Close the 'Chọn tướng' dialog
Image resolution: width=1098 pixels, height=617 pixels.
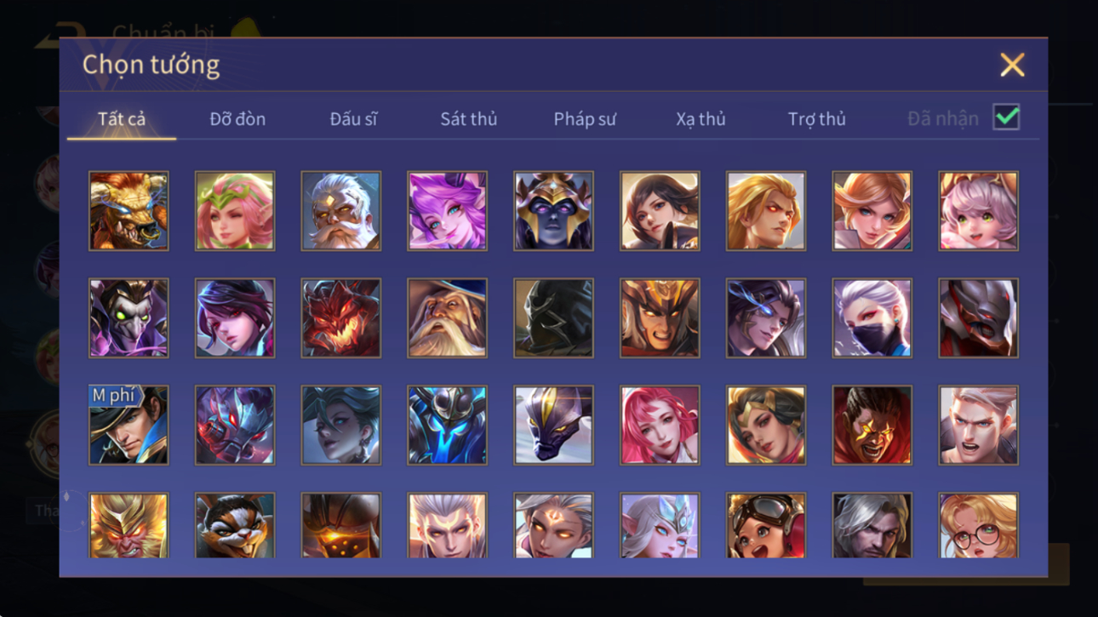1012,65
